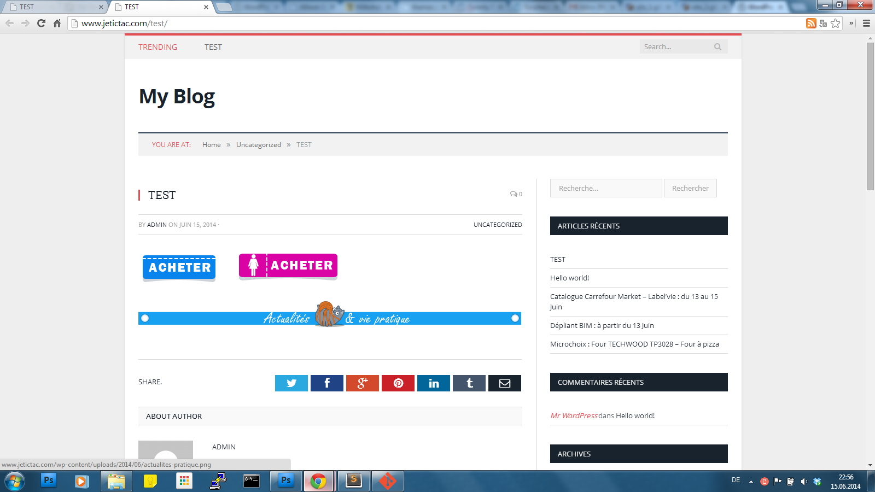Switch to the first TEST browser tab
The width and height of the screenshot is (875, 492).
click(55, 7)
